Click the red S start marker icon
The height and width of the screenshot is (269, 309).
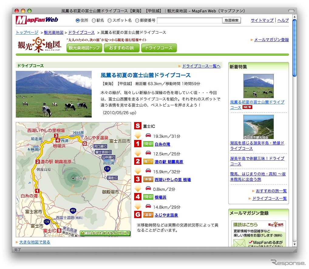[x=138, y=126]
